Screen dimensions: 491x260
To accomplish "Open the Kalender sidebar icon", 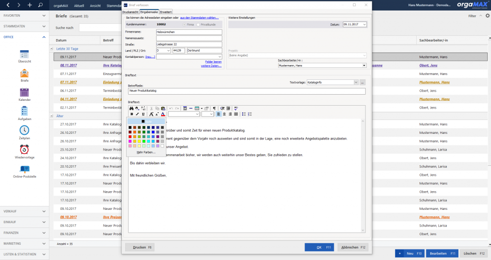I will [24, 95].
